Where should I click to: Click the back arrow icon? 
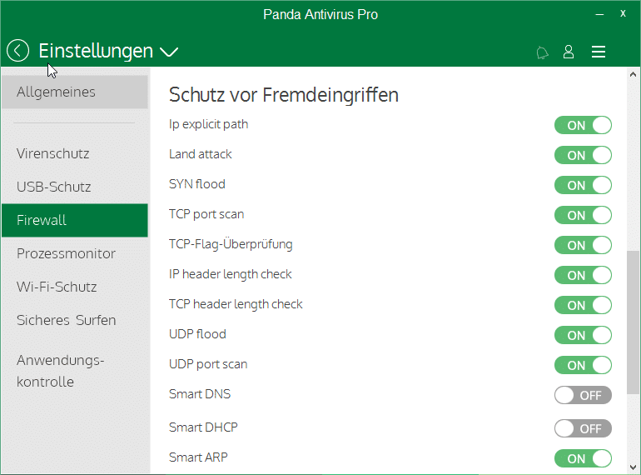click(x=17, y=51)
